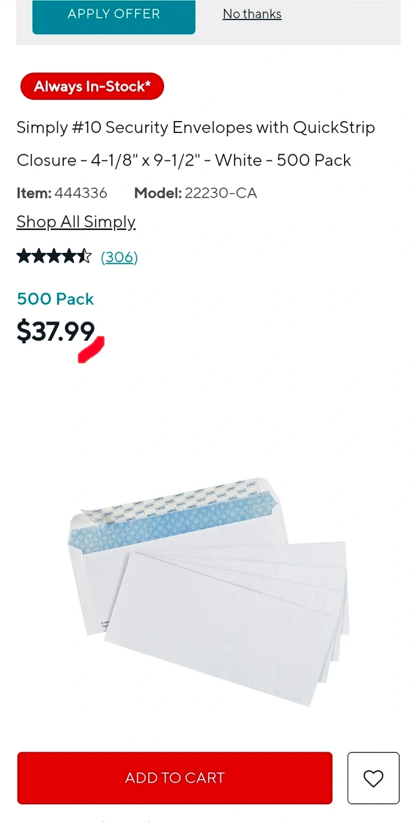Open the Shop All Simply link

point(76,221)
